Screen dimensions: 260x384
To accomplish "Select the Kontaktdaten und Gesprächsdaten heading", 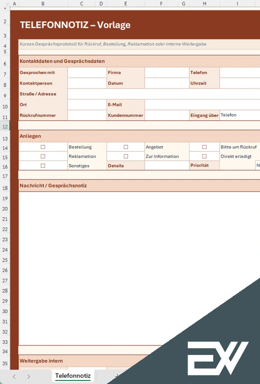I will (x=62, y=61).
